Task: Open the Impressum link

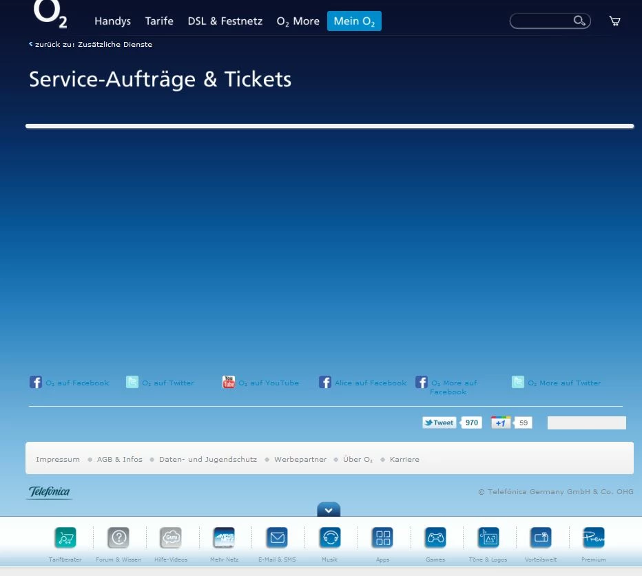Action: click(58, 459)
